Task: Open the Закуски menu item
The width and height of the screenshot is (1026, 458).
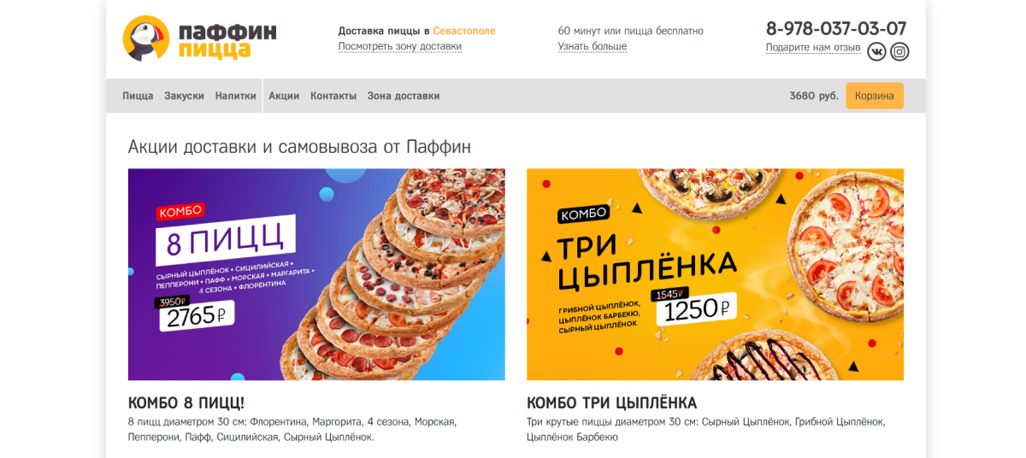Action: click(x=185, y=96)
